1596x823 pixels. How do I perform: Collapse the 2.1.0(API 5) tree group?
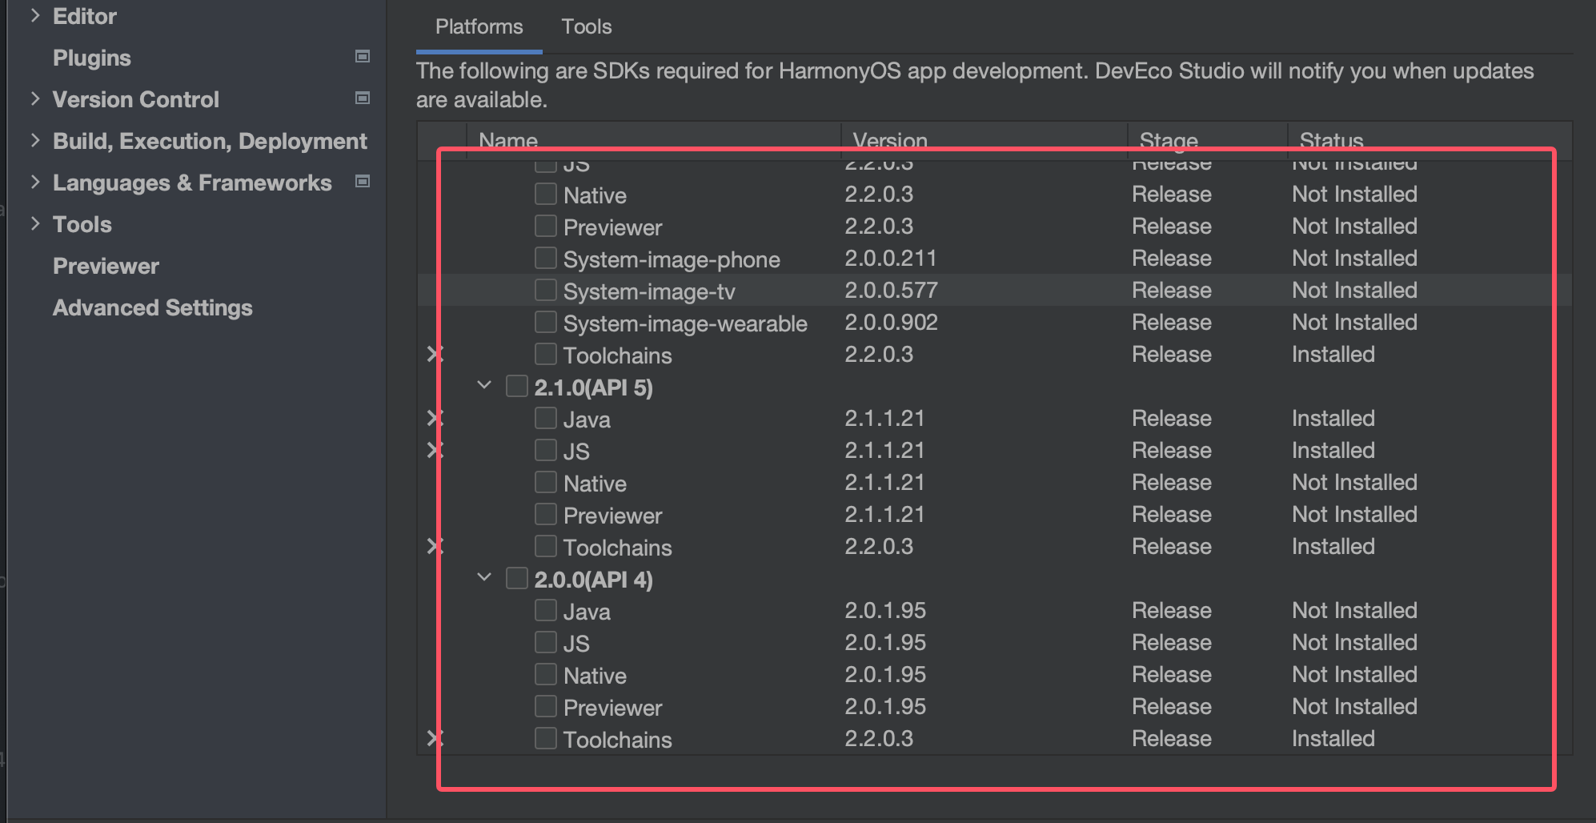pos(484,385)
